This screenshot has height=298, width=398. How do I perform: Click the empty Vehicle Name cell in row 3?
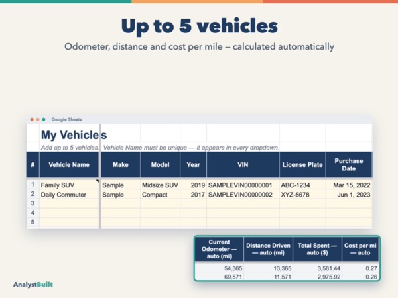[x=69, y=203]
